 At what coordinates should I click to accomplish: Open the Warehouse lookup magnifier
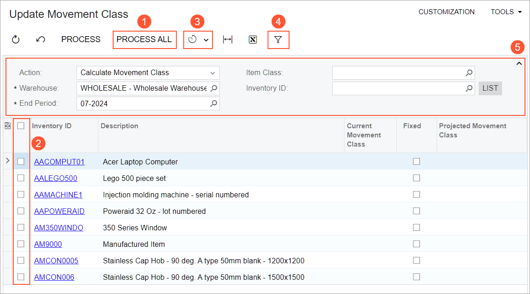tap(213, 88)
